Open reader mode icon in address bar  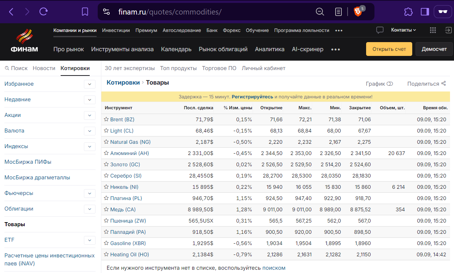tap(339, 12)
